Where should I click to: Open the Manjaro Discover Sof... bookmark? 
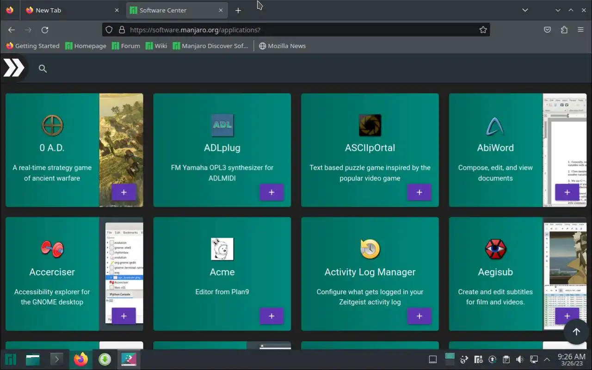pos(210,46)
